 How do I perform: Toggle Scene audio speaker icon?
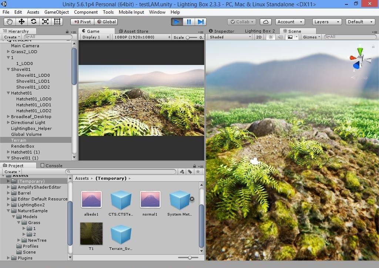[280, 37]
